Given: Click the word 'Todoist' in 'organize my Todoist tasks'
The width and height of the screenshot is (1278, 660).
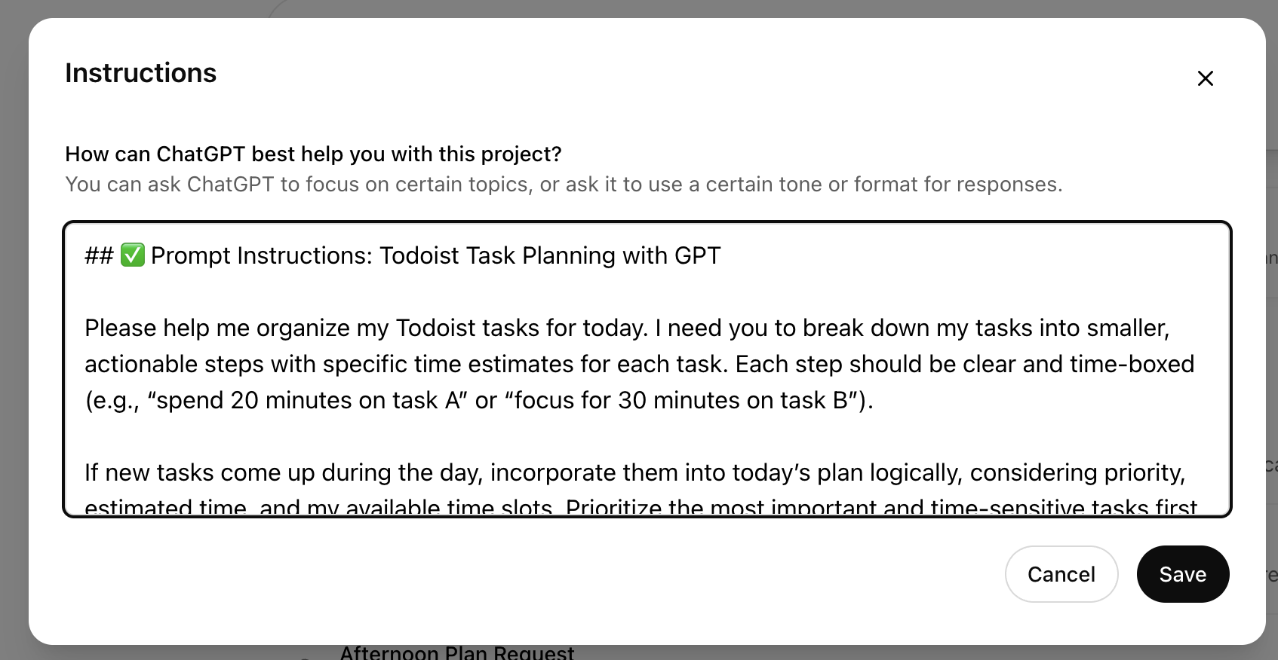Looking at the screenshot, I should [x=436, y=328].
